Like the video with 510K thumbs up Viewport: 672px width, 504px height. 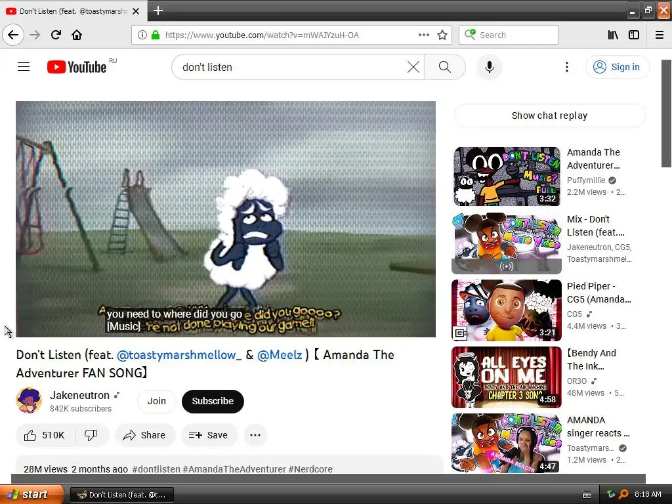[x=45, y=435]
